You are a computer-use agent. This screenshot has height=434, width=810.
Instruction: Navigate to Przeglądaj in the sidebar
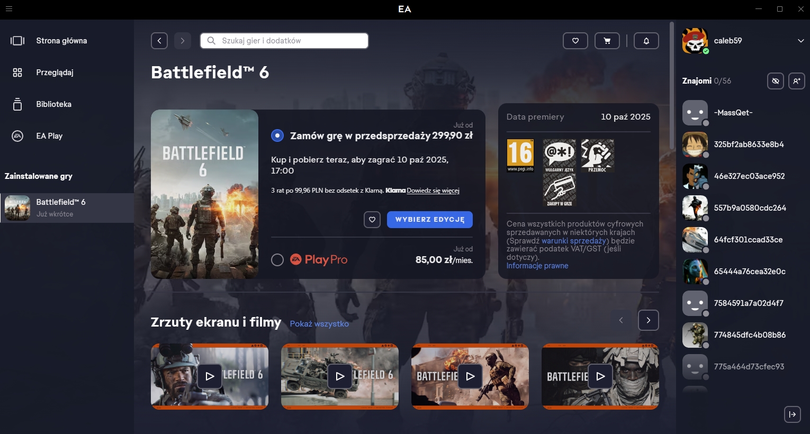click(x=55, y=73)
